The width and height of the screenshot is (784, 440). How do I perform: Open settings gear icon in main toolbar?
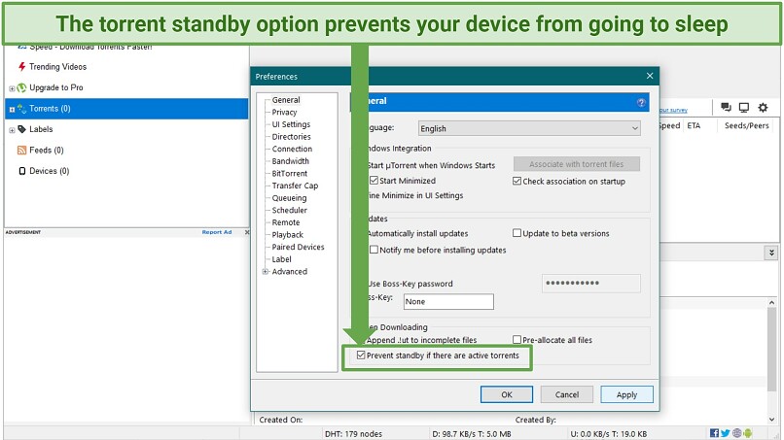click(763, 107)
